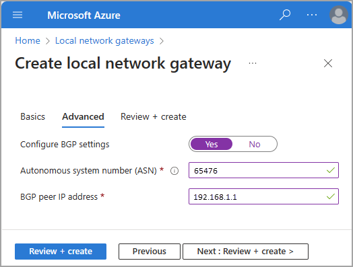Open the header more options ellipsis

312,15
